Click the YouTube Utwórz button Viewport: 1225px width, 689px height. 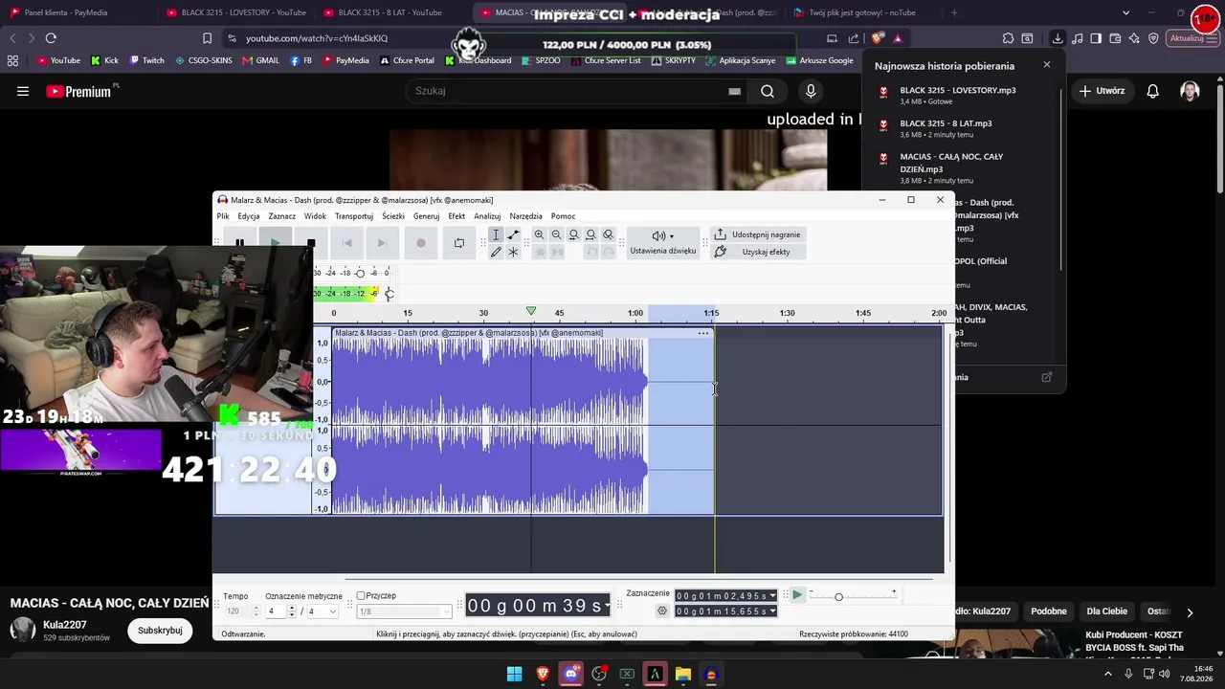1102,91
